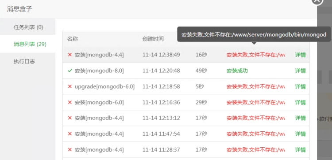Click the 16秒 duration value
This screenshot has height=160, width=332.
tap(201, 55)
